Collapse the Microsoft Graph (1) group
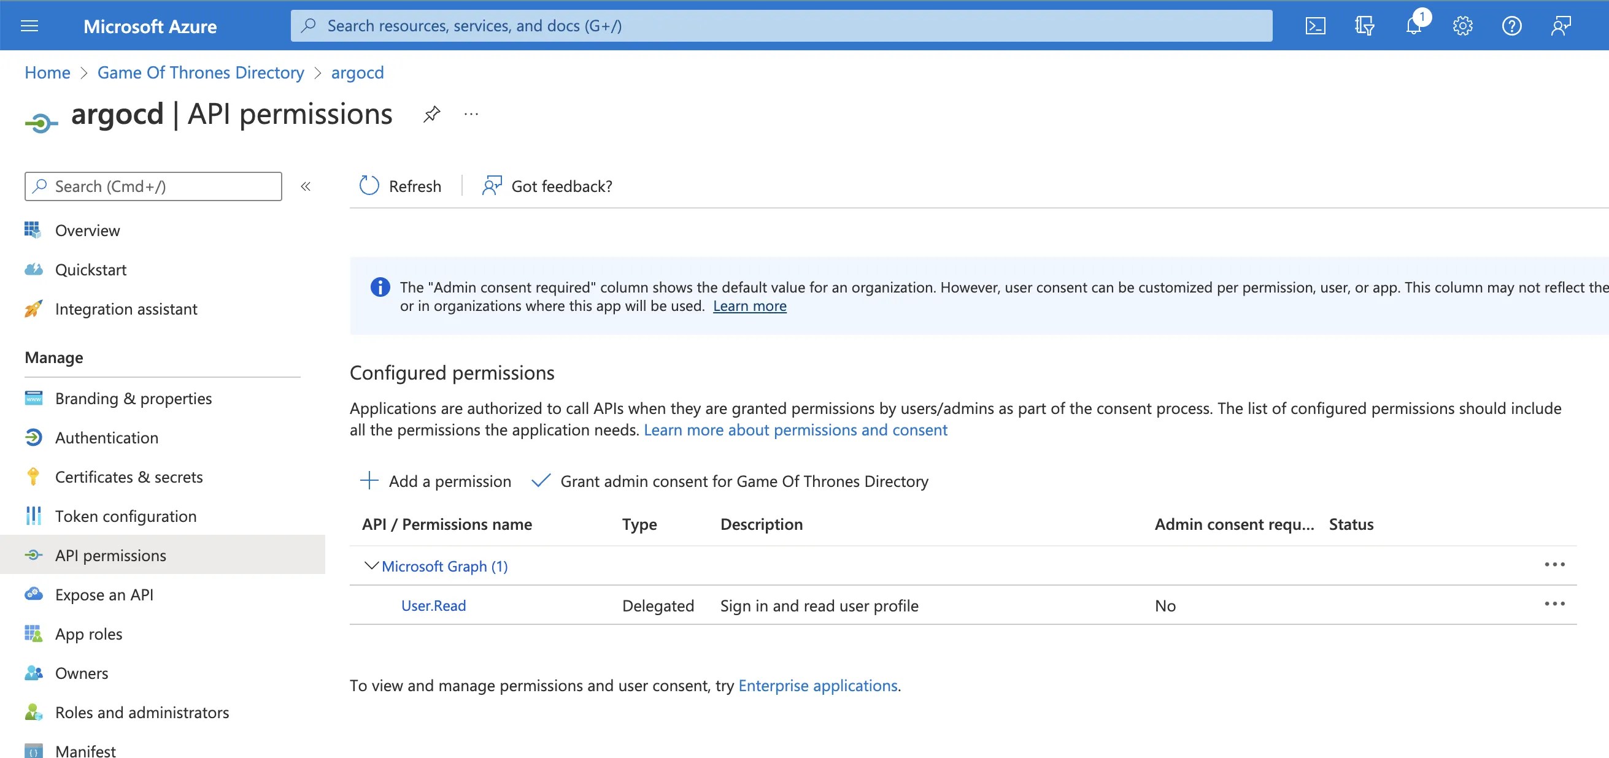Viewport: 1609px width, 758px height. point(371,565)
